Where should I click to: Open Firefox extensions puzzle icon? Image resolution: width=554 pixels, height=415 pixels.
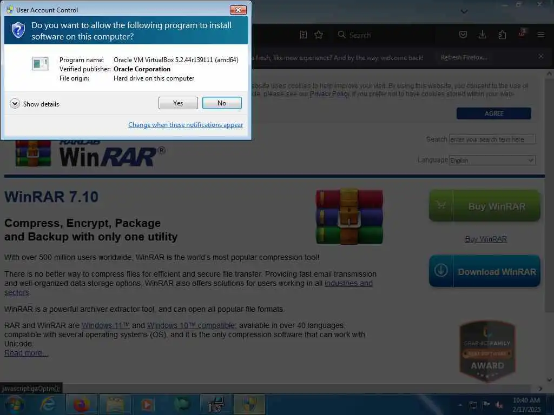502,35
